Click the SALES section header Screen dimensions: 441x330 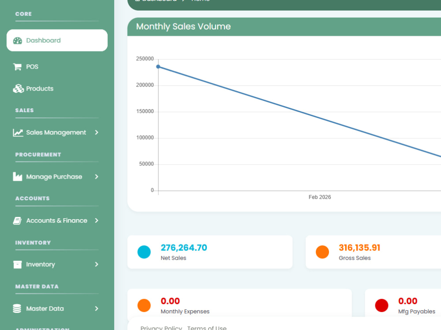point(24,110)
